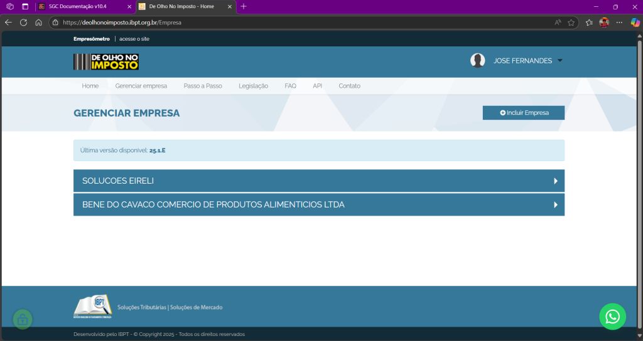Open the Home menu item
The width and height of the screenshot is (643, 341).
(90, 86)
